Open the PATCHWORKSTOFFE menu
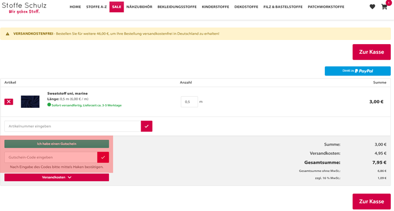394x211 pixels. [x=326, y=7]
